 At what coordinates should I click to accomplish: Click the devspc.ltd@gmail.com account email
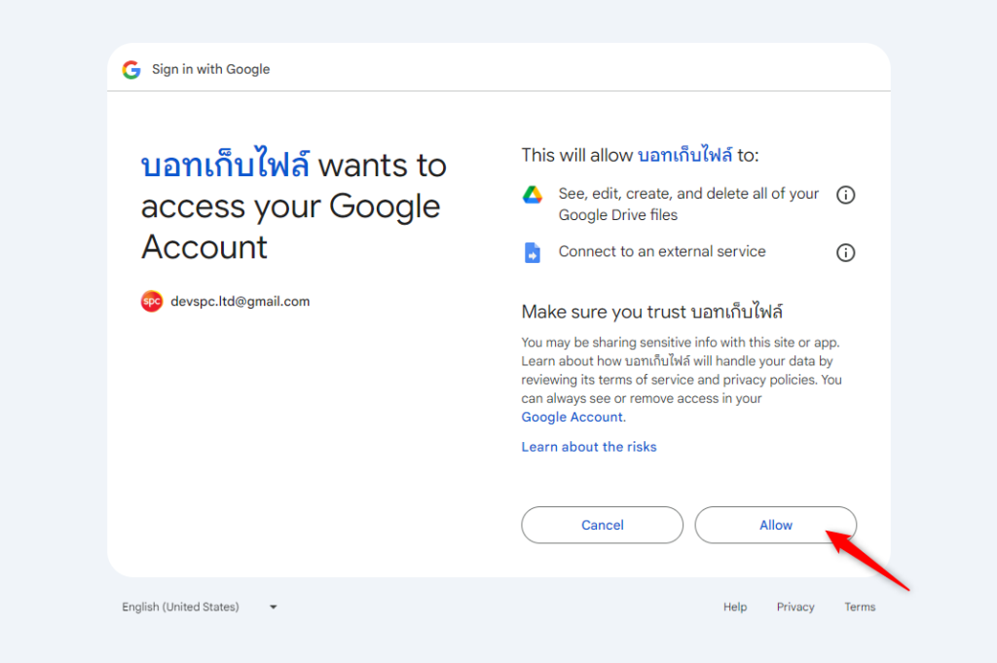[x=240, y=302]
